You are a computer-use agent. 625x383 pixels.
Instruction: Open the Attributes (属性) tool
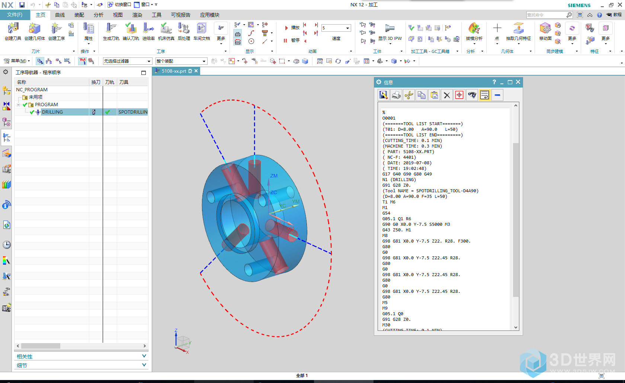[x=89, y=29]
